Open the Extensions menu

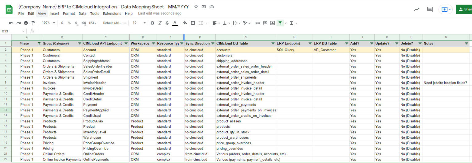click(112, 14)
